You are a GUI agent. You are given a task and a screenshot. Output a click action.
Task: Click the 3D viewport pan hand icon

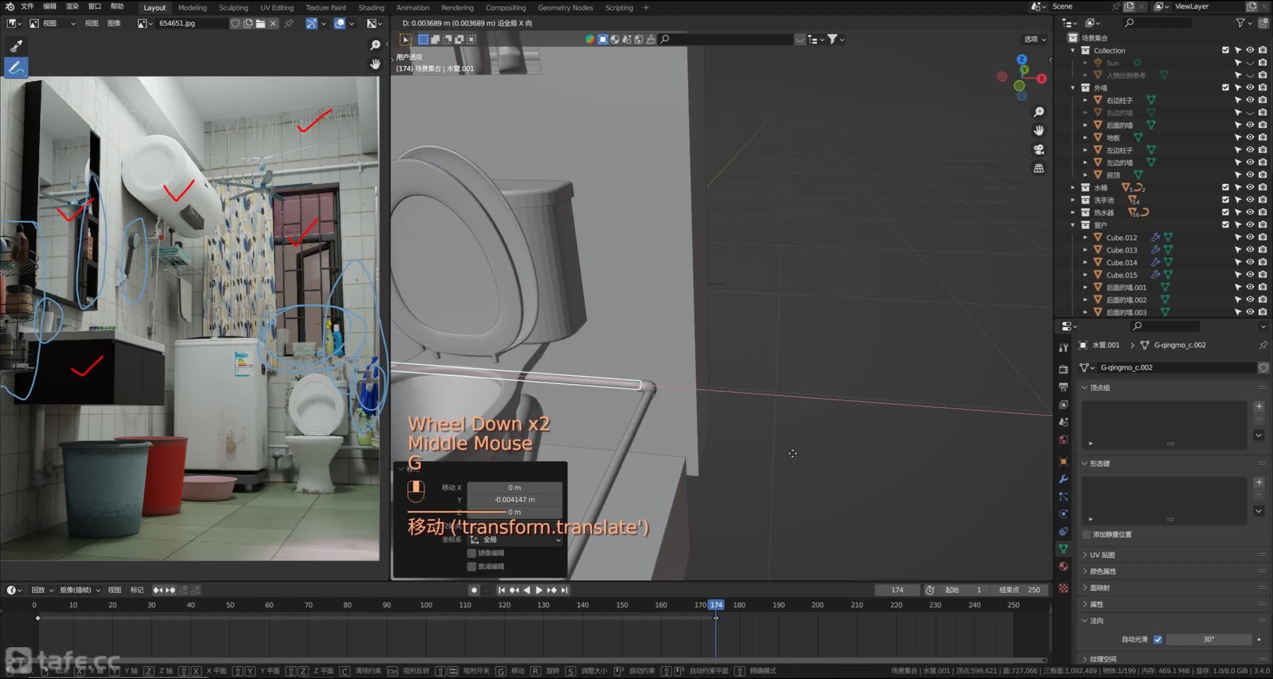[x=1039, y=131]
